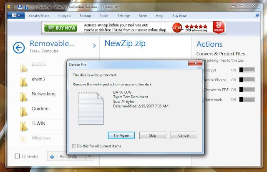The height and width of the screenshot is (172, 267).
Task: Click the green BUY NOW banner button
Action: point(60,28)
